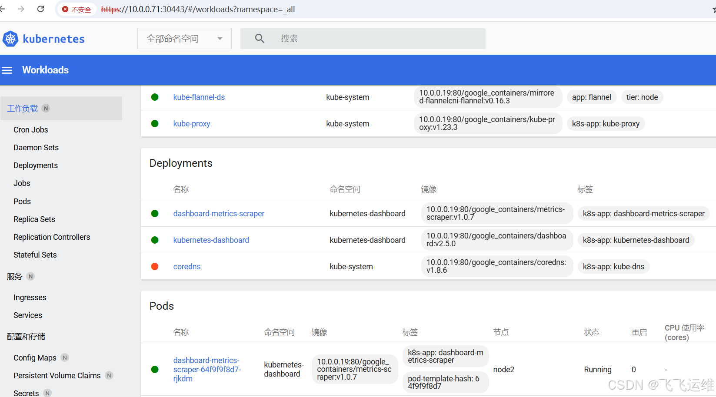Open the kube-flannel-ds daemon set link
The width and height of the screenshot is (716, 397).
tap(199, 97)
